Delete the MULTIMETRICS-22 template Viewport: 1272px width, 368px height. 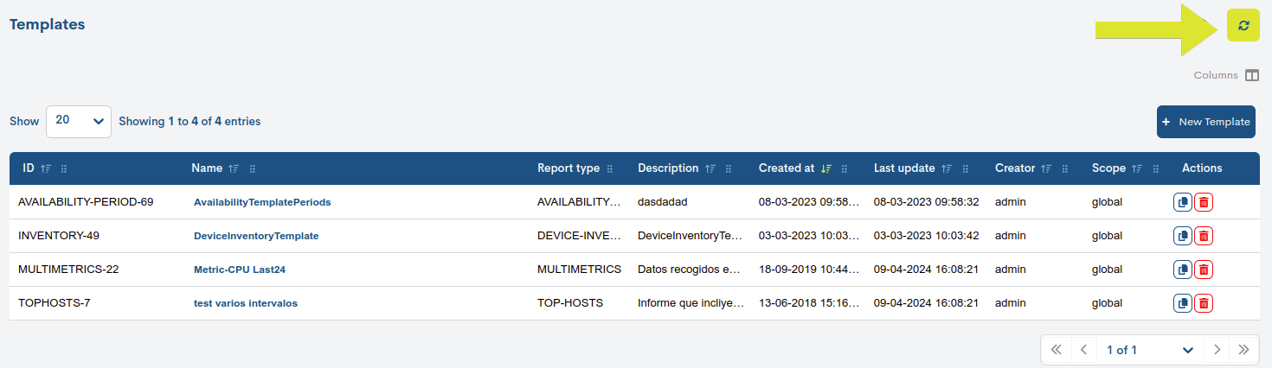(x=1204, y=270)
